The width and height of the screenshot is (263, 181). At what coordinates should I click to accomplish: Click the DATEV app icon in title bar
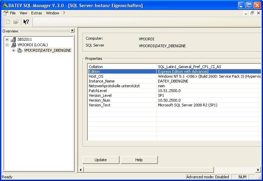pyautogui.click(x=4, y=5)
